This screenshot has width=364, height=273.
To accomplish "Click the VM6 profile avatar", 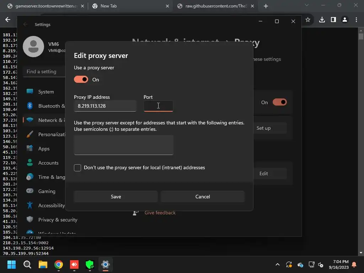I will point(33,47).
